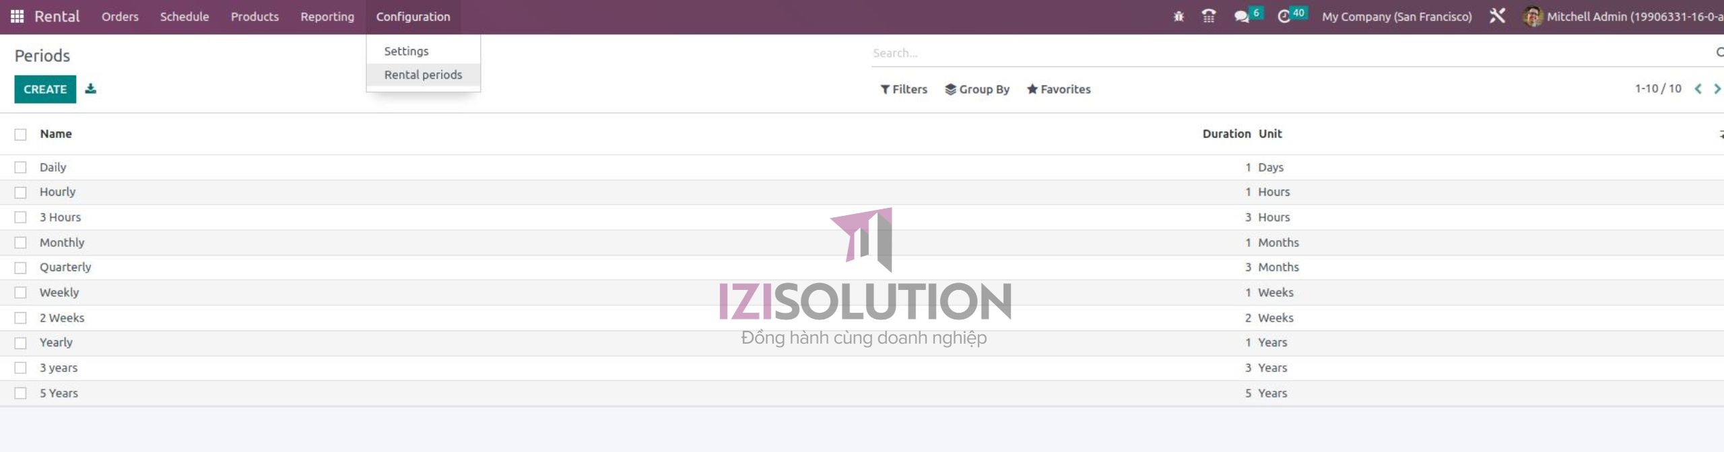
Task: Click the Studio tools wrench icon
Action: click(1497, 16)
